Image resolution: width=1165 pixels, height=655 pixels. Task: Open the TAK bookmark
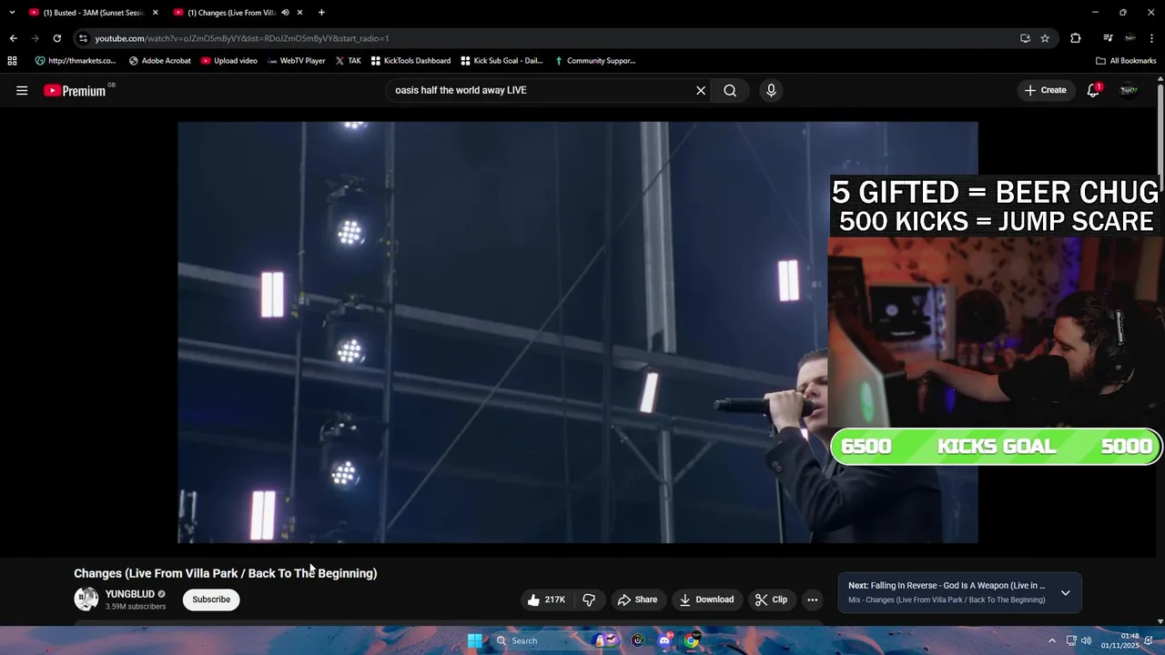(348, 61)
